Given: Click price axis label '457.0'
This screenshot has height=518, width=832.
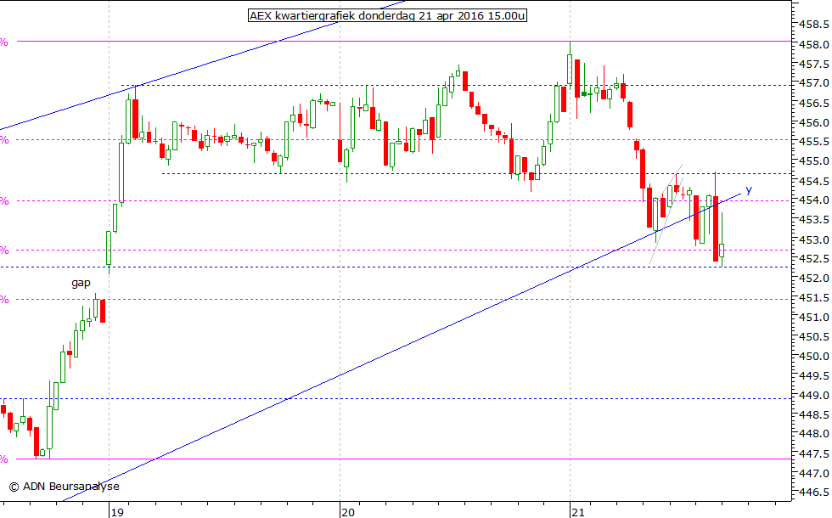Looking at the screenshot, I should [814, 83].
